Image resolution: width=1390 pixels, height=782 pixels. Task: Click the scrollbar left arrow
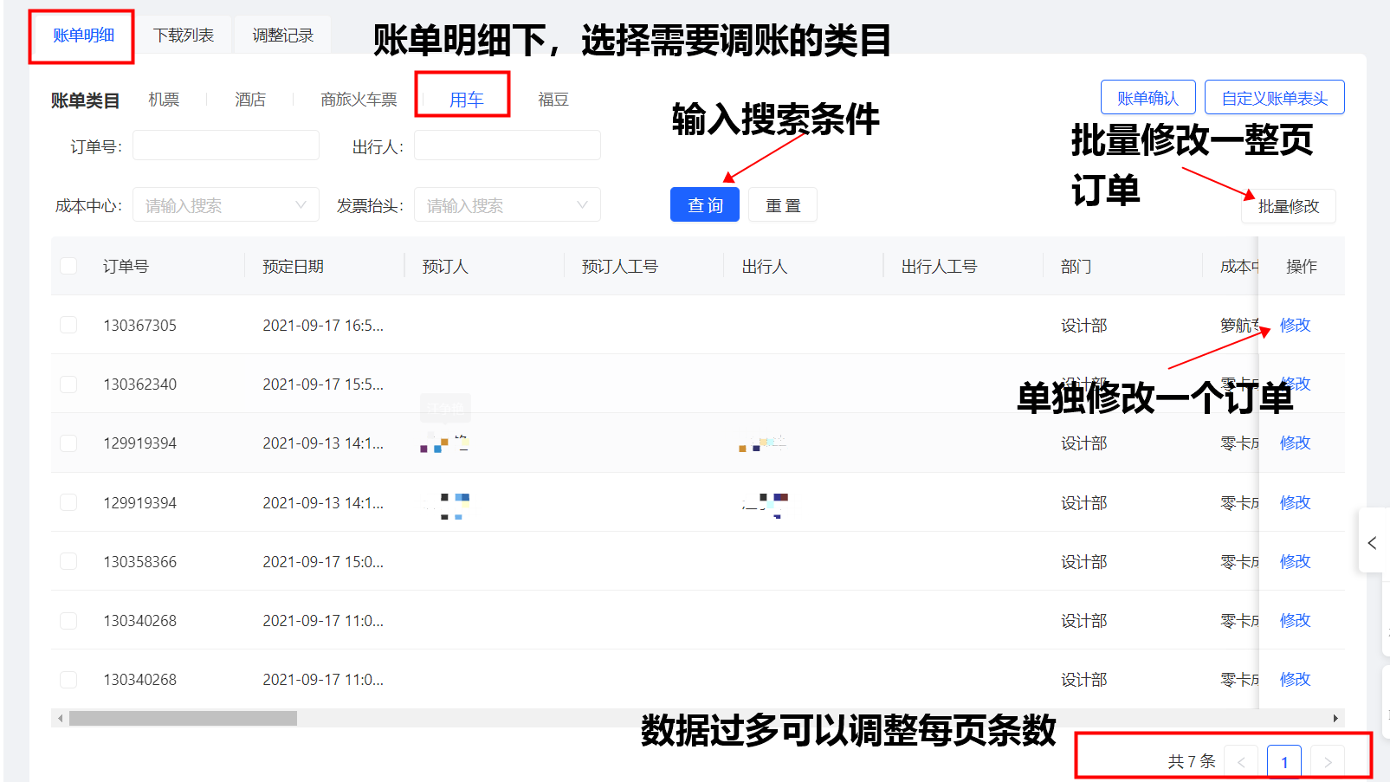pyautogui.click(x=60, y=718)
